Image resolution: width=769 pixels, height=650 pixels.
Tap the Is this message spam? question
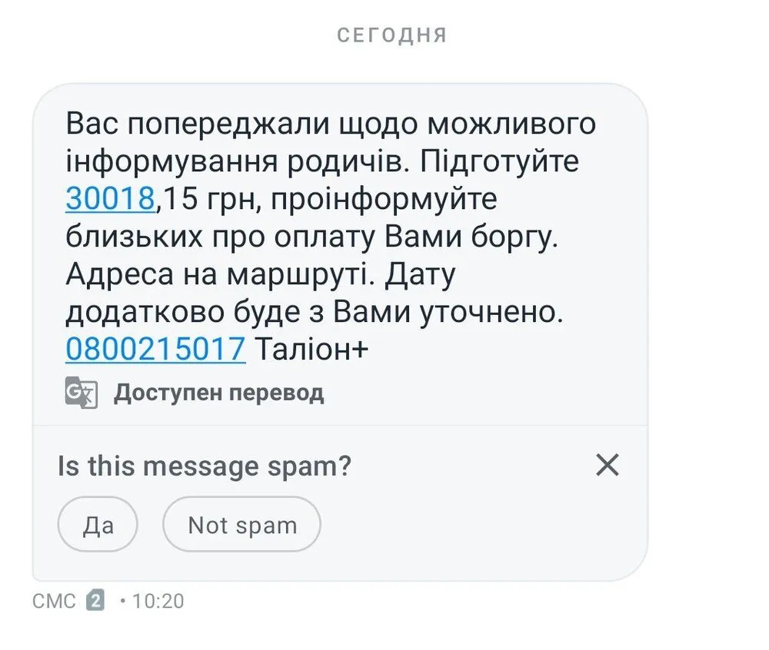[x=205, y=466]
